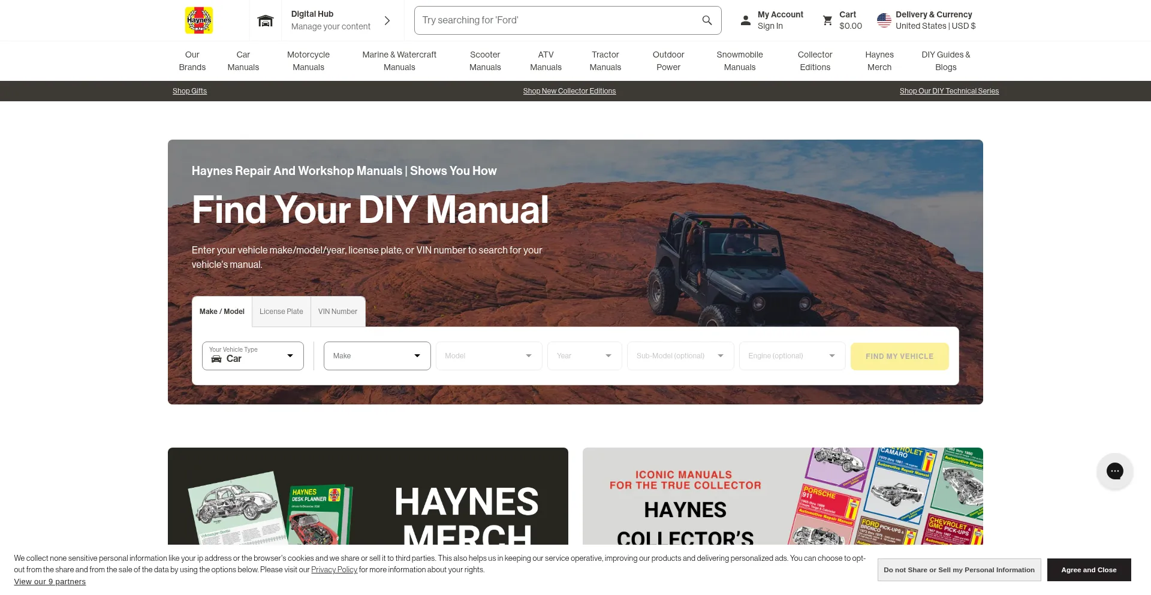Click the Digital Hub right chevron
The width and height of the screenshot is (1151, 595).
click(387, 20)
